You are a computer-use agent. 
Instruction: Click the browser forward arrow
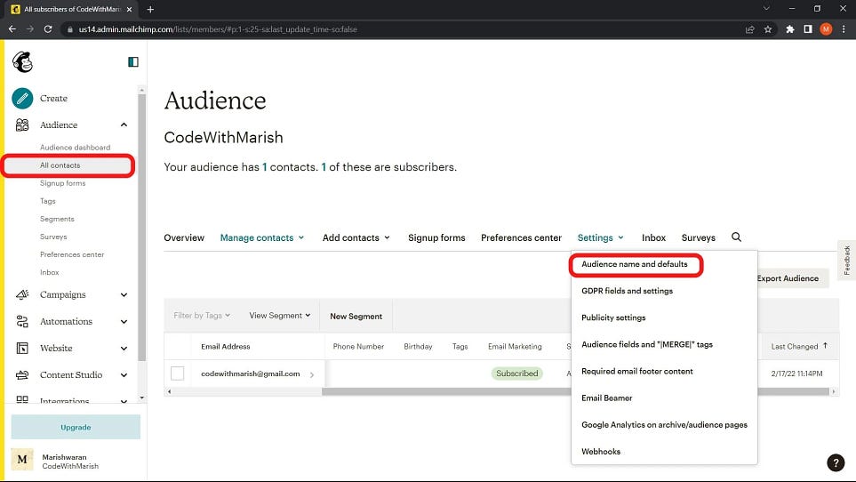tap(30, 29)
